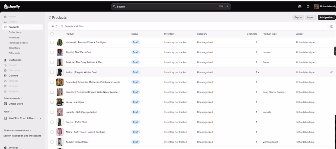The width and height of the screenshot is (336, 149).
Task: Select Products in the sidebar
Action: click(x=23, y=27)
